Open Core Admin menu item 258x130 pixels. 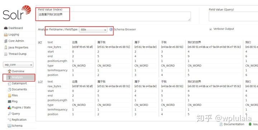click(16, 41)
